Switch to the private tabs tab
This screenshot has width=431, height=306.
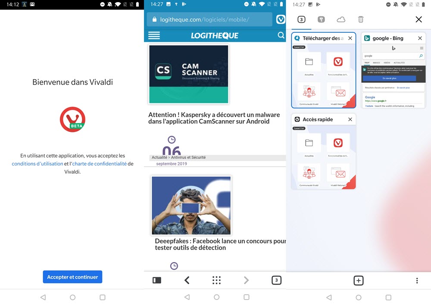[321, 19]
